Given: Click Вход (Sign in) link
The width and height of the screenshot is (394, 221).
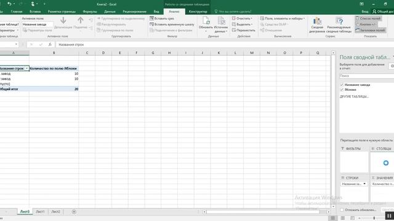Looking at the screenshot, I should point(365,12).
